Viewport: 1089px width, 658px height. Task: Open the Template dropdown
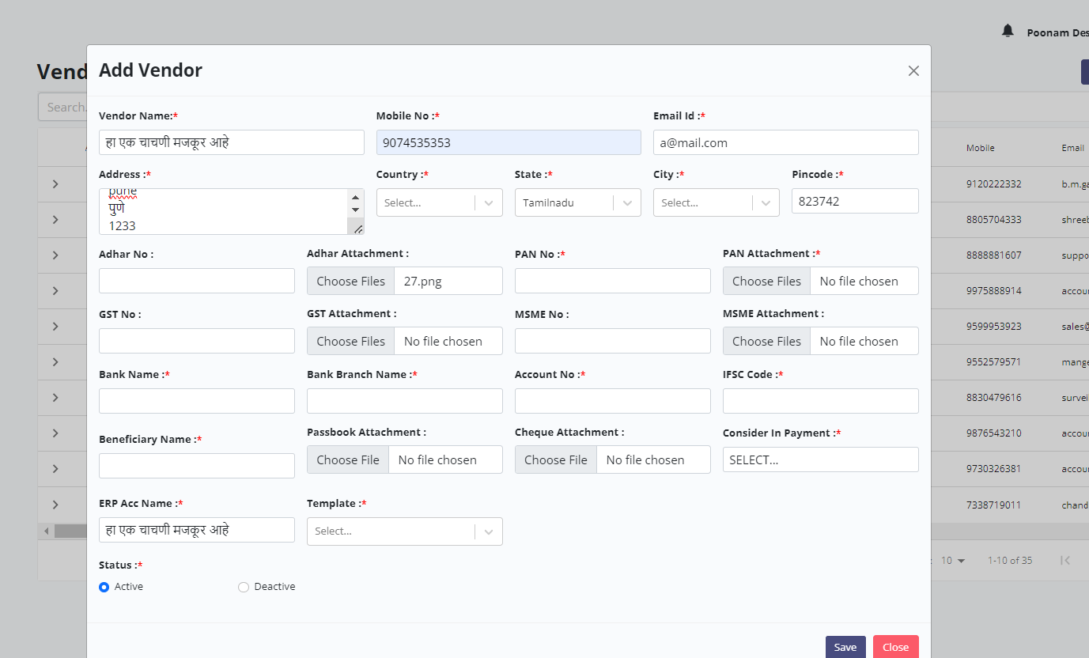click(404, 531)
